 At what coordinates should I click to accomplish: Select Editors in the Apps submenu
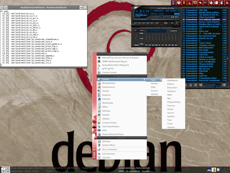click(x=173, y=84)
